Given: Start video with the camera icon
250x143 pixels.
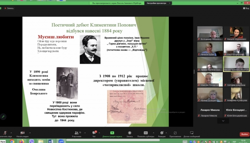Looking at the screenshot, I should coord(23,133).
